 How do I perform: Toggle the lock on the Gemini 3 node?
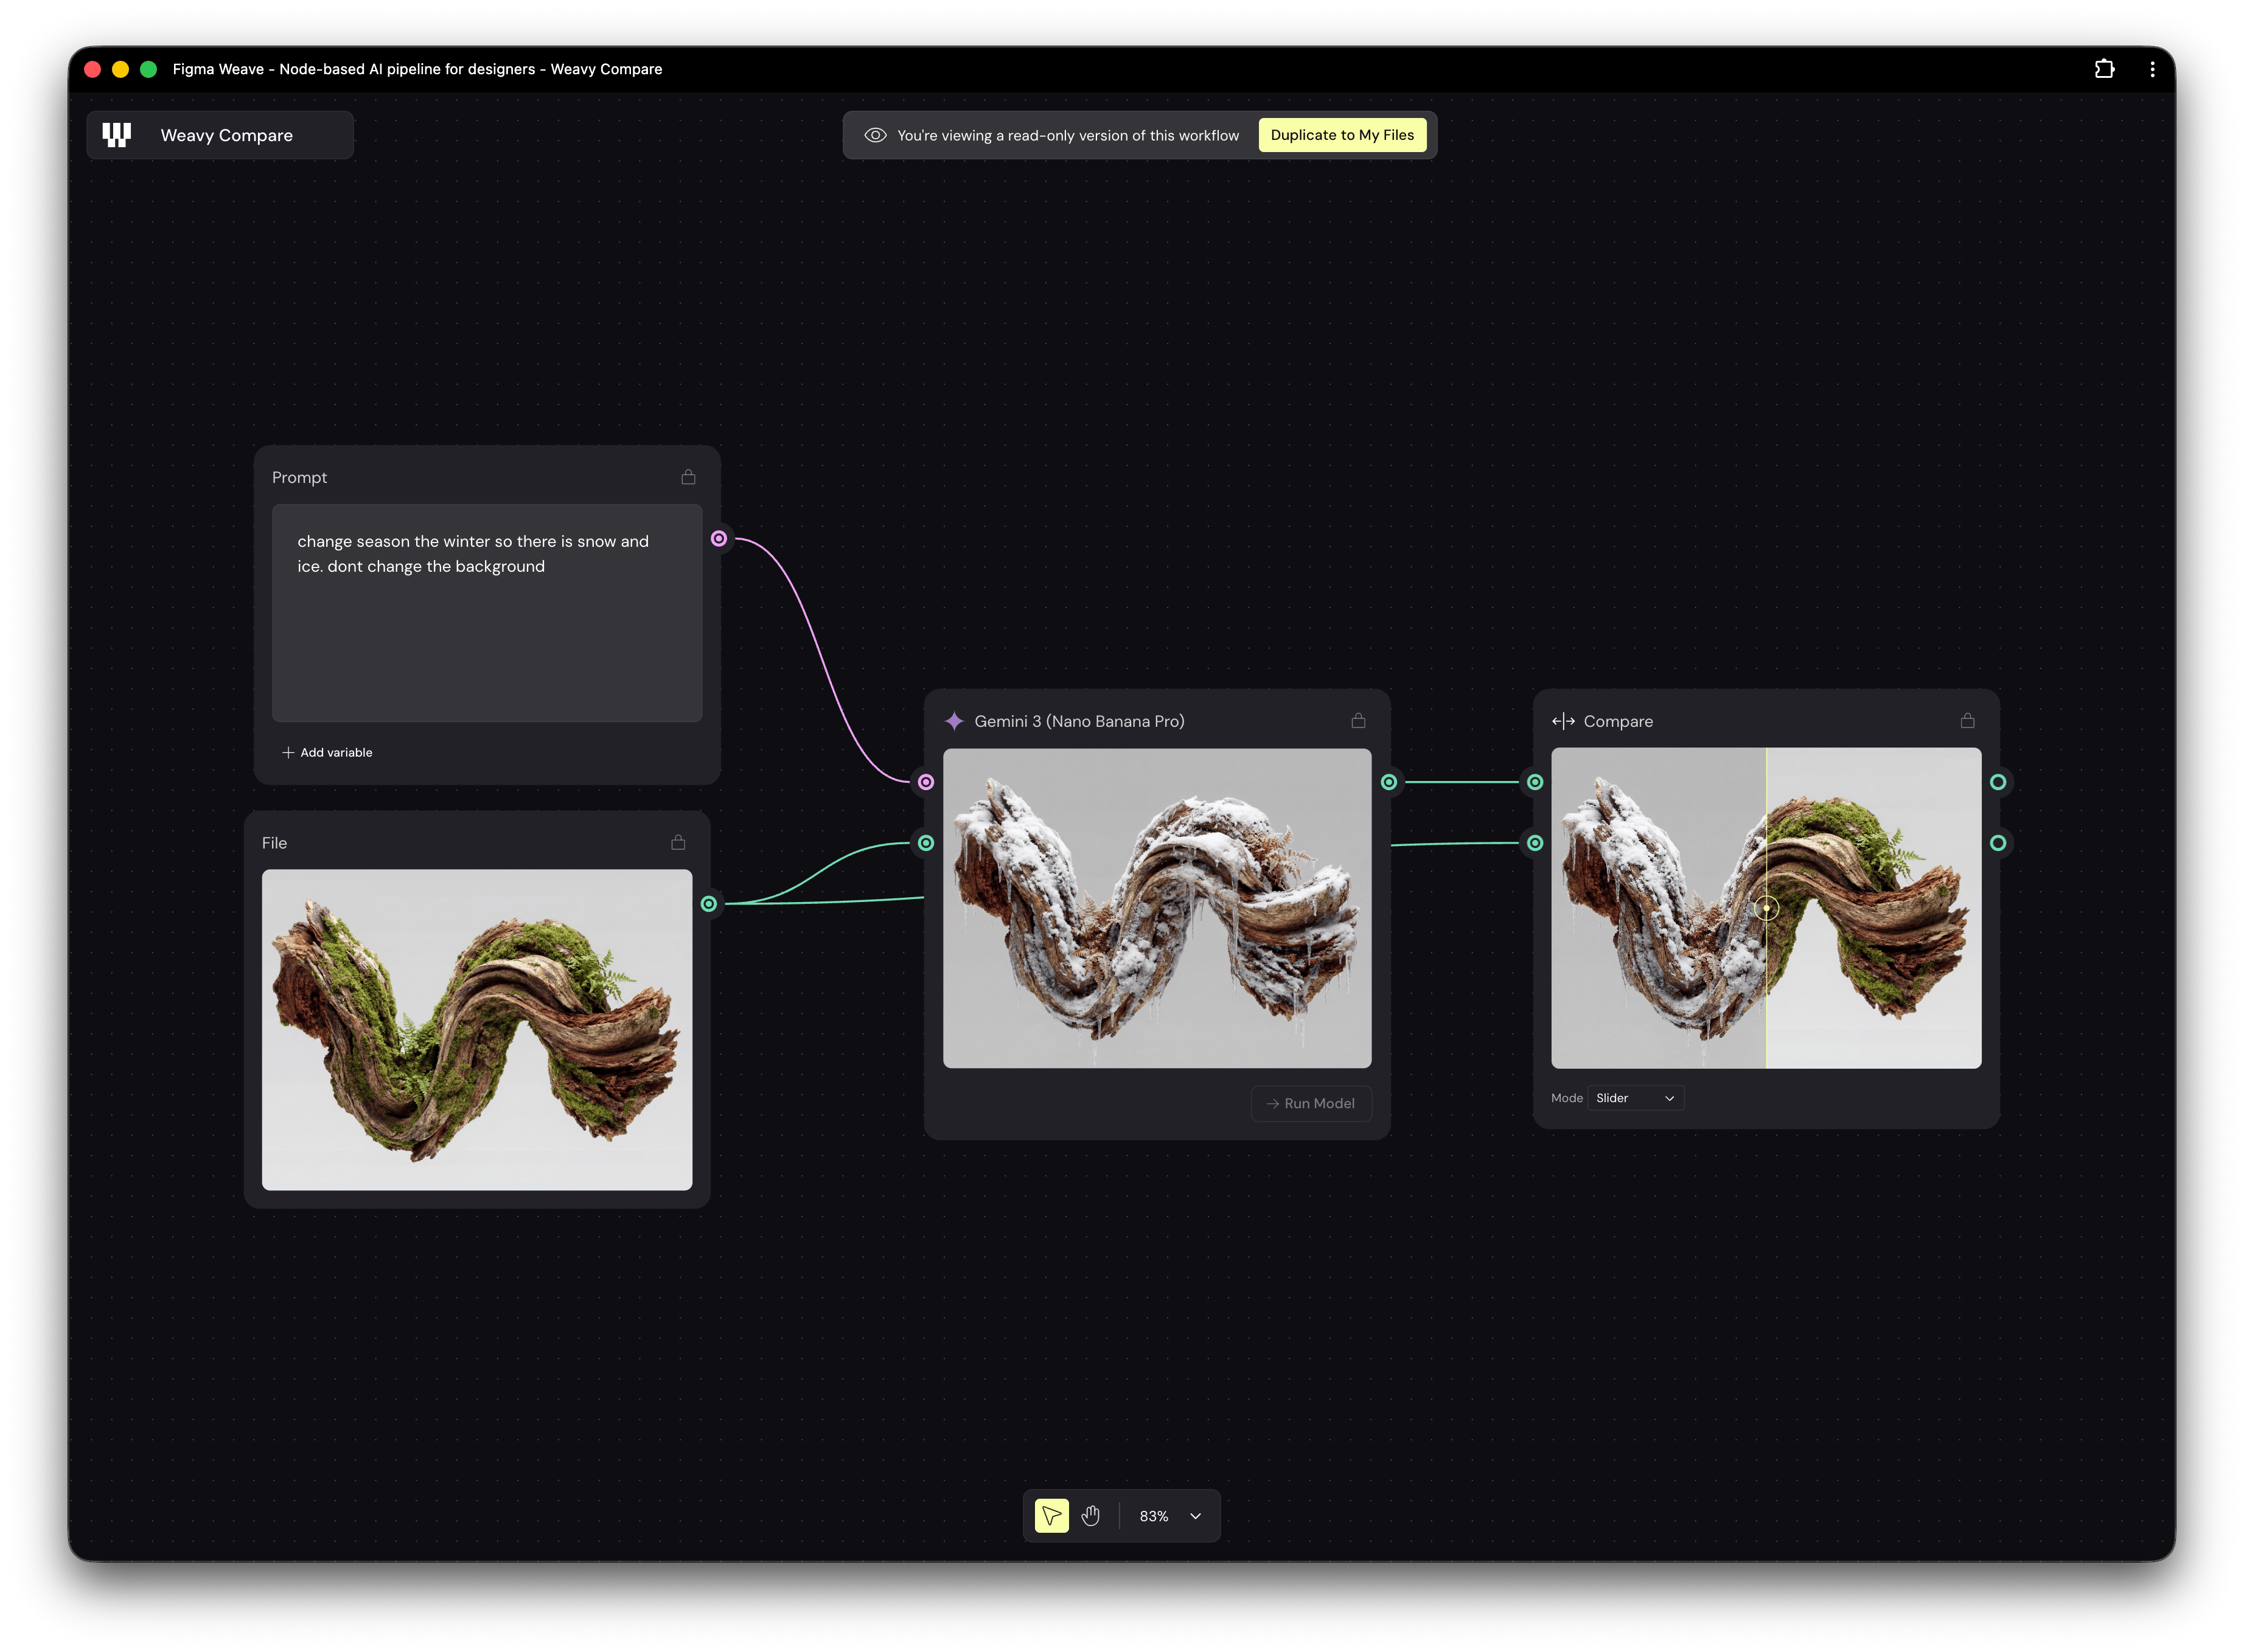click(1357, 719)
